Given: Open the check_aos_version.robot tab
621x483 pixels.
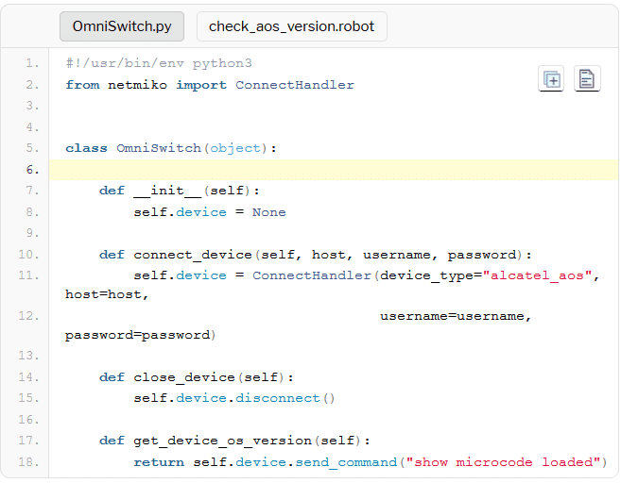Looking at the screenshot, I should point(291,26).
